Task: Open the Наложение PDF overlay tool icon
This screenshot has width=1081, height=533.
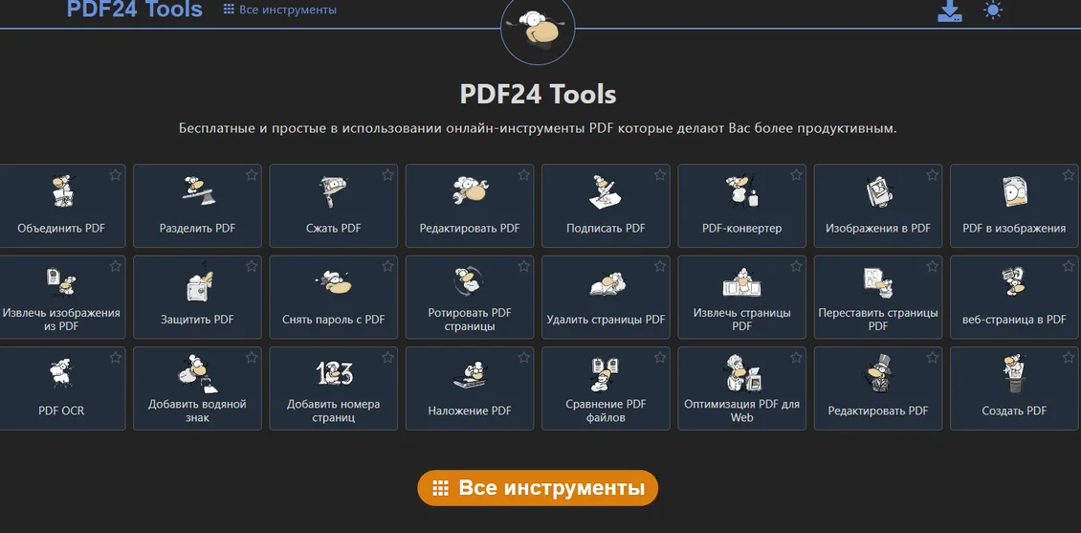Action: 470,375
